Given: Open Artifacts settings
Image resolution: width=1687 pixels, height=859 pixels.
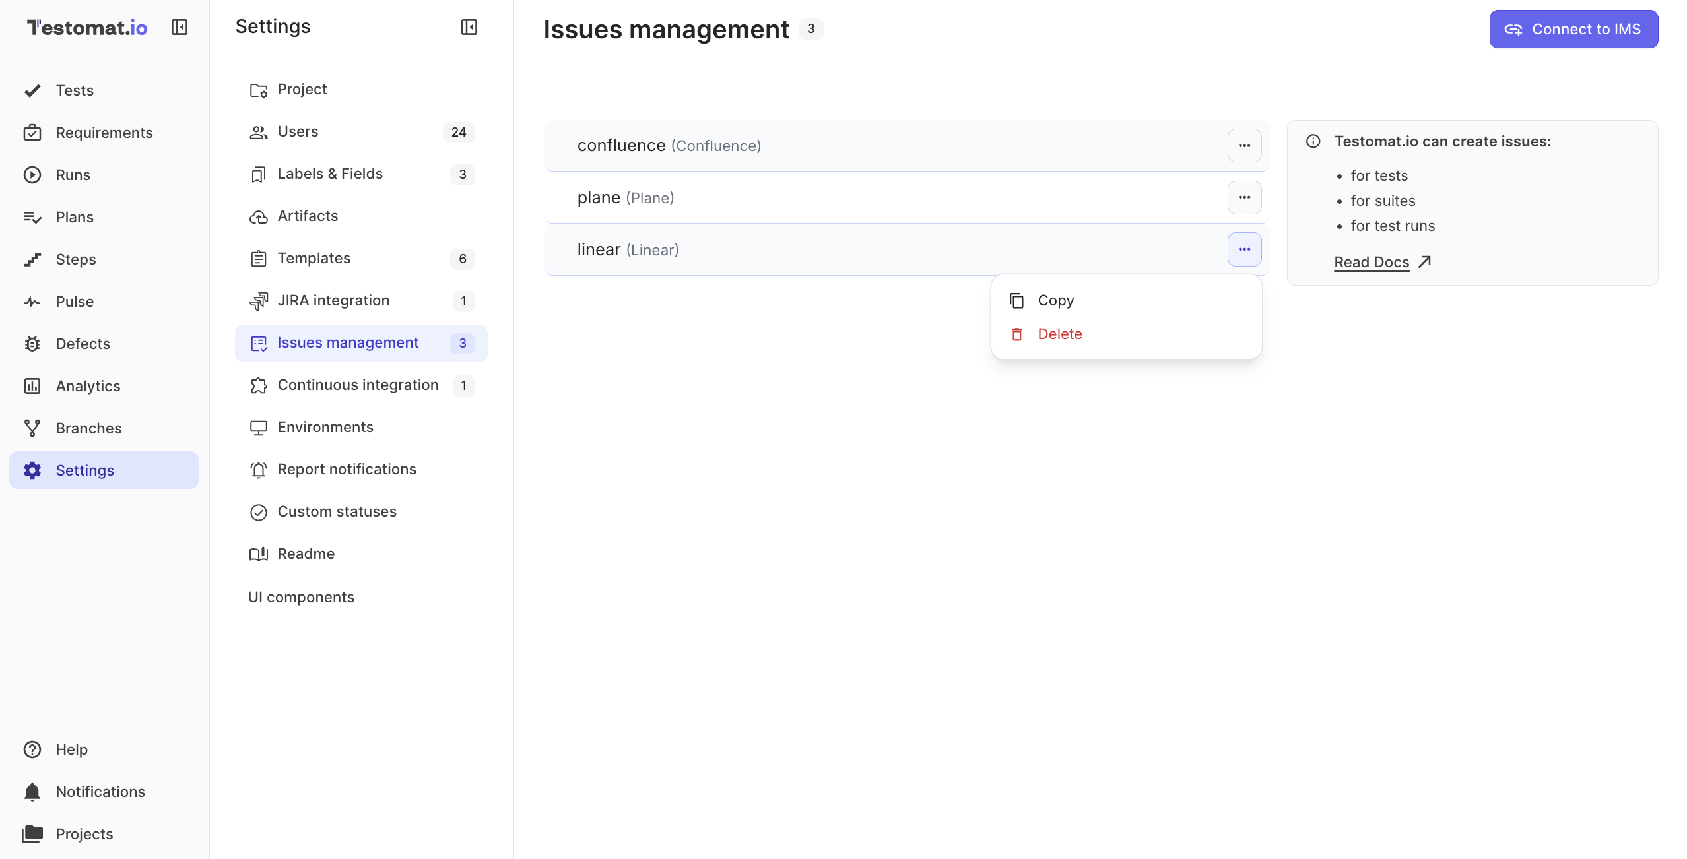Looking at the screenshot, I should [361, 216].
